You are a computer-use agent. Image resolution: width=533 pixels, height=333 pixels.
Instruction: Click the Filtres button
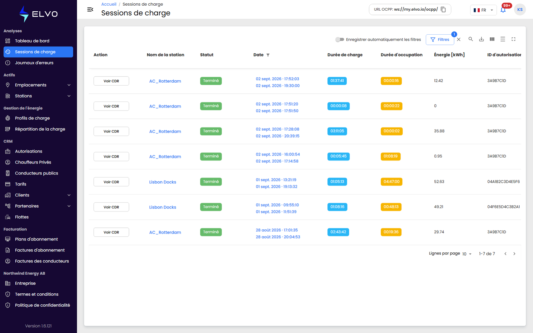coord(440,40)
